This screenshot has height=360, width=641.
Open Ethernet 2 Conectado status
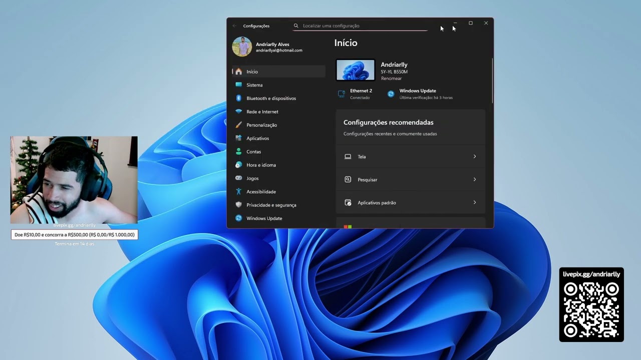[x=356, y=93]
